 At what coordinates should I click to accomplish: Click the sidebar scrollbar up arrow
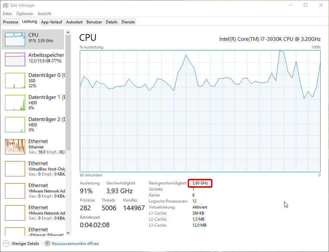(68, 32)
